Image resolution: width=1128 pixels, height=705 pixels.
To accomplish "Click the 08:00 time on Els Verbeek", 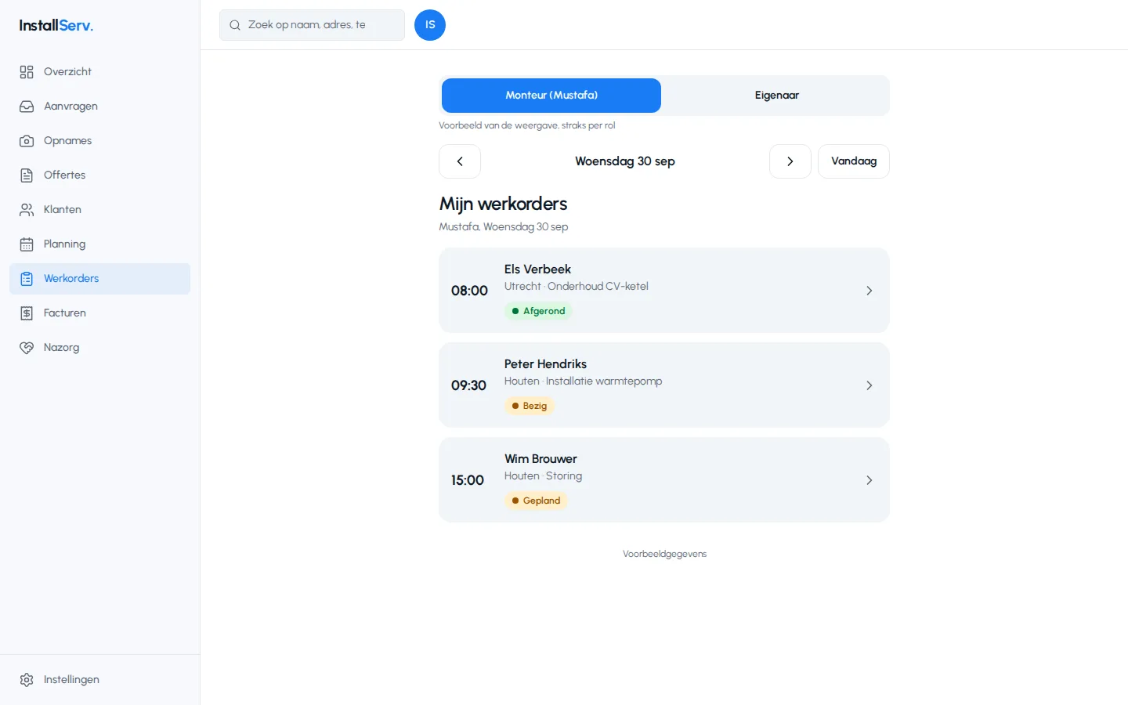I will tap(469, 291).
